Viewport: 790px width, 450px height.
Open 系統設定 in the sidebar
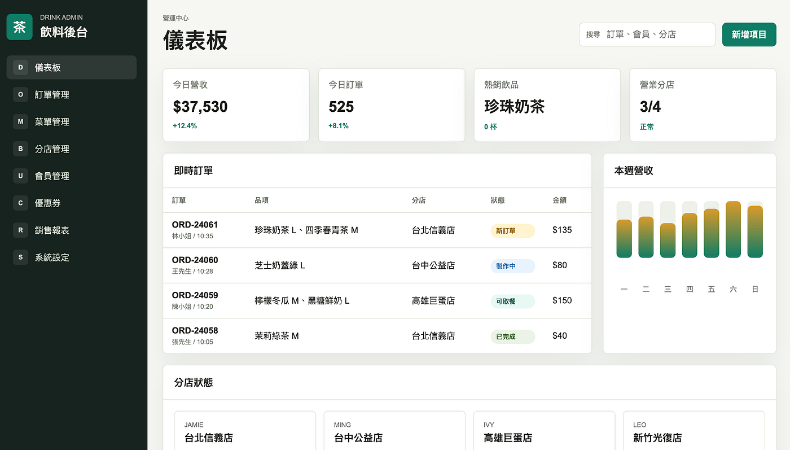[x=72, y=257]
